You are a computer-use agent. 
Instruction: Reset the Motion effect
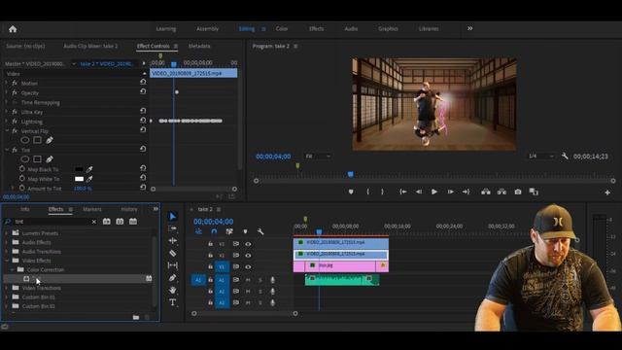tap(143, 82)
